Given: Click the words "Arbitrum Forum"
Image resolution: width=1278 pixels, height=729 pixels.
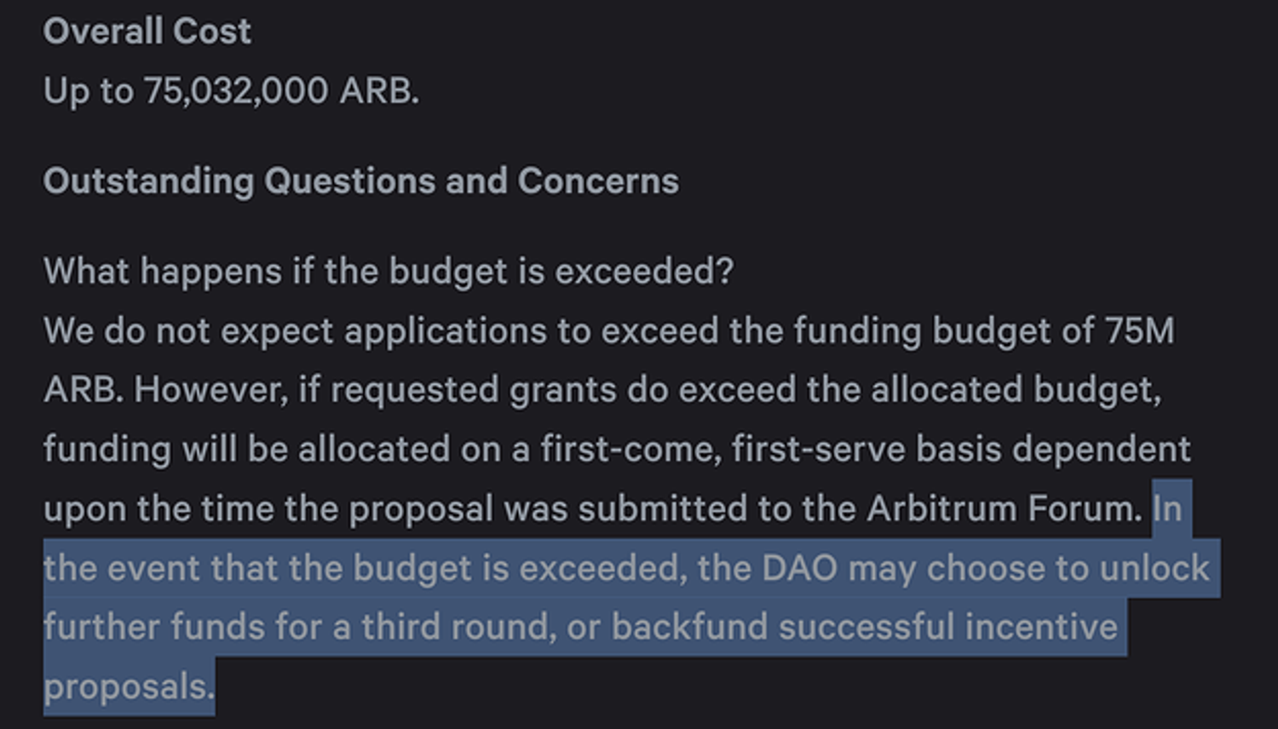Looking at the screenshot, I should pyautogui.click(x=1004, y=508).
